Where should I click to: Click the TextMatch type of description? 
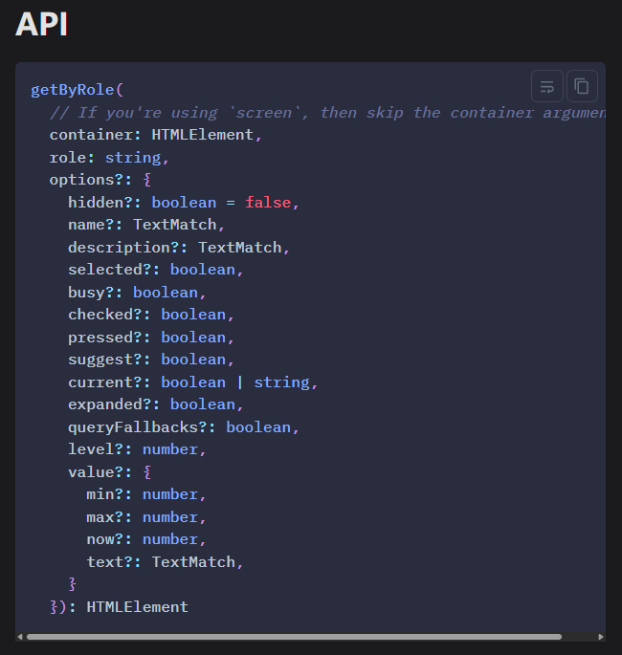[x=239, y=248]
